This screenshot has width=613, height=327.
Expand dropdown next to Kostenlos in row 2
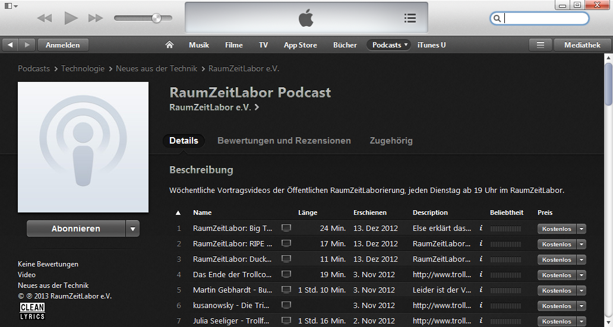tap(582, 244)
